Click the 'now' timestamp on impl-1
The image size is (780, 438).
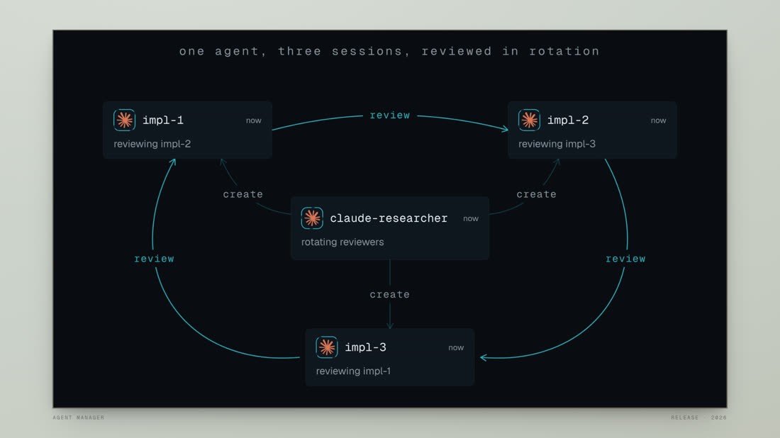[254, 120]
